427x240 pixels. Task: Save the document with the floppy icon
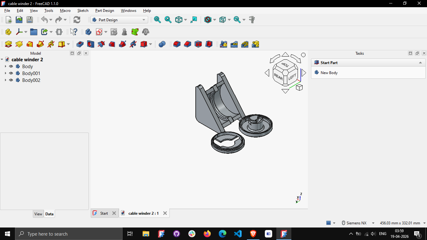[x=30, y=20]
